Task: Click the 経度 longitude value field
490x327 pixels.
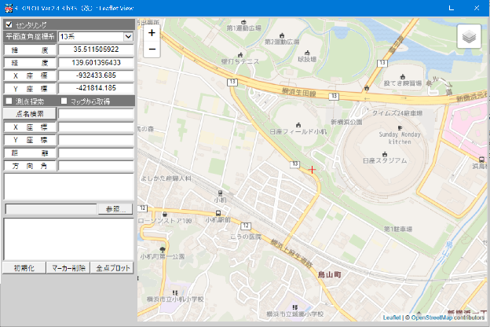Action: click(x=95, y=62)
